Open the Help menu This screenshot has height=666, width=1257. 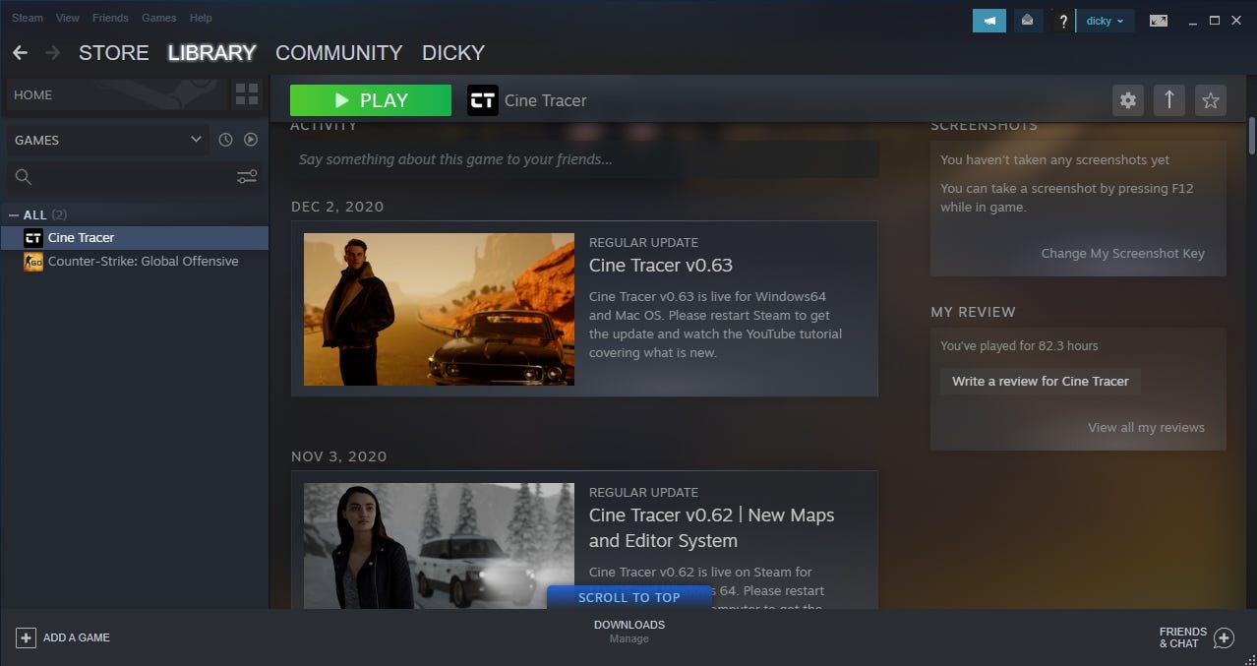pyautogui.click(x=201, y=18)
